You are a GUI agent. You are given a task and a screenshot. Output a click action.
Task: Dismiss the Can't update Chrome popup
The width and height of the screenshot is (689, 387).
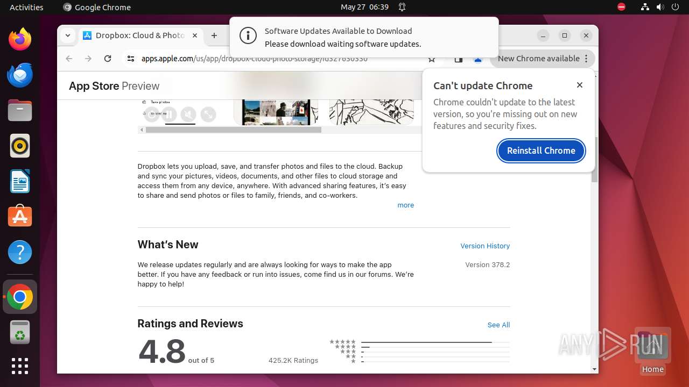point(580,85)
